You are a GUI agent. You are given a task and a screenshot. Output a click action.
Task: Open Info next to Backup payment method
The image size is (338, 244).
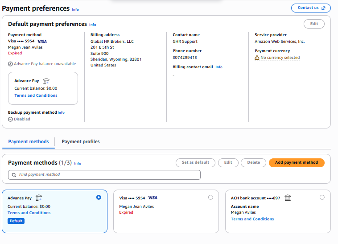pyautogui.click(x=61, y=112)
